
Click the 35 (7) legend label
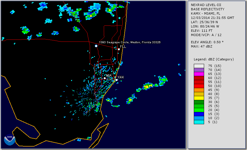(214, 98)
